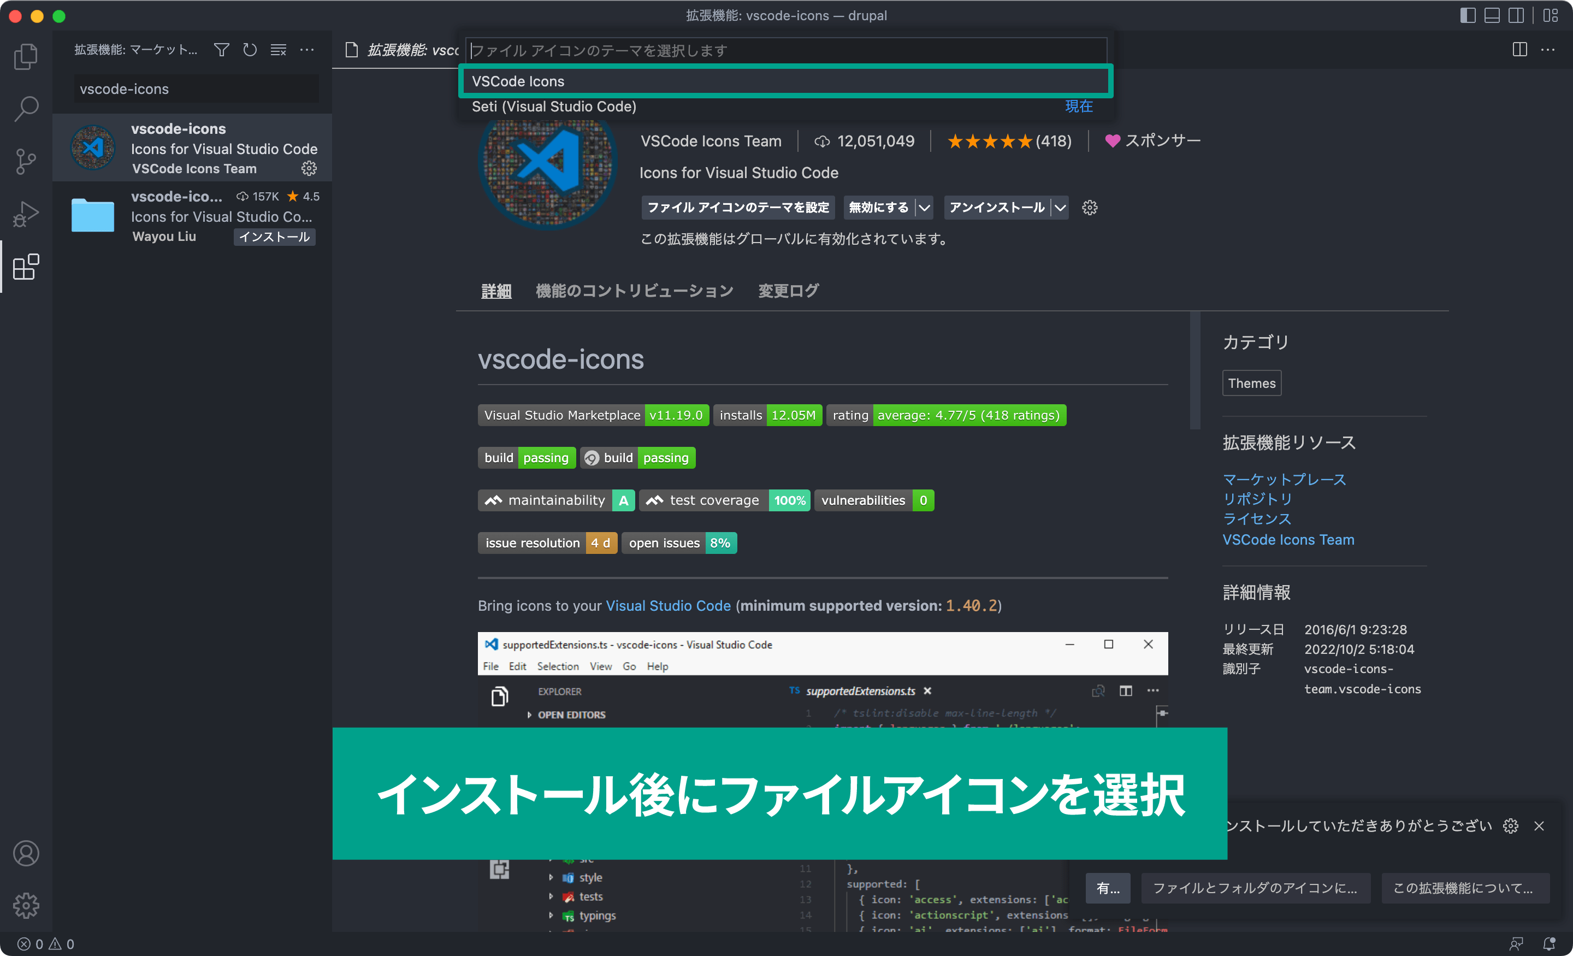Click ファイル アイコンのテーマを設定 button
Image resolution: width=1573 pixels, height=956 pixels.
(x=738, y=208)
